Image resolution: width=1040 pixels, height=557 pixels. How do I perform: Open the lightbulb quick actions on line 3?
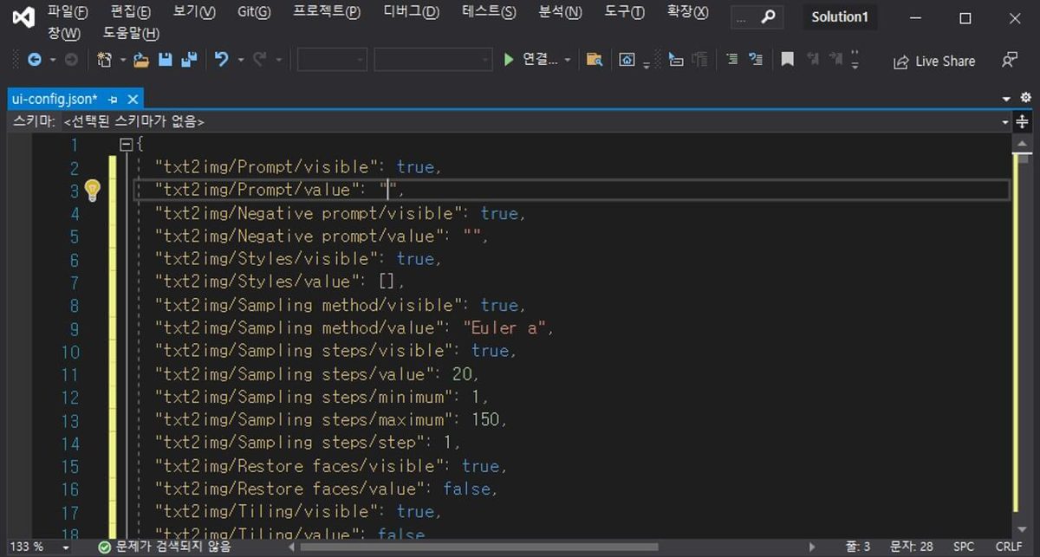[92, 190]
